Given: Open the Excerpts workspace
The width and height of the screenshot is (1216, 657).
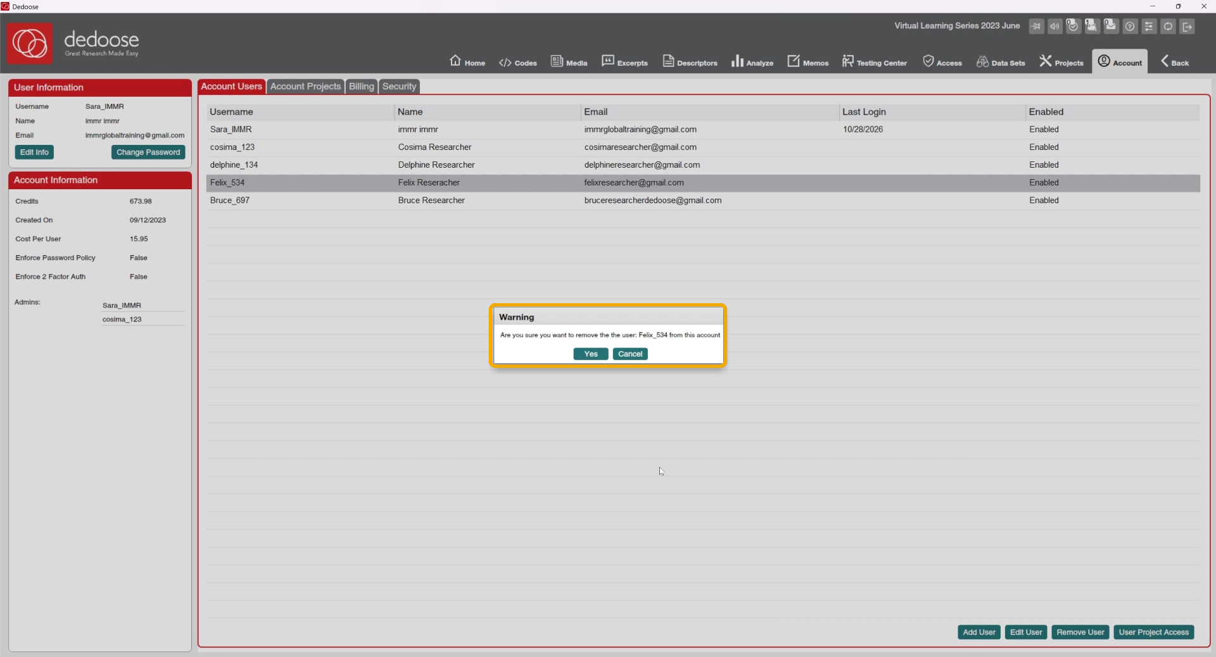Looking at the screenshot, I should coord(624,61).
